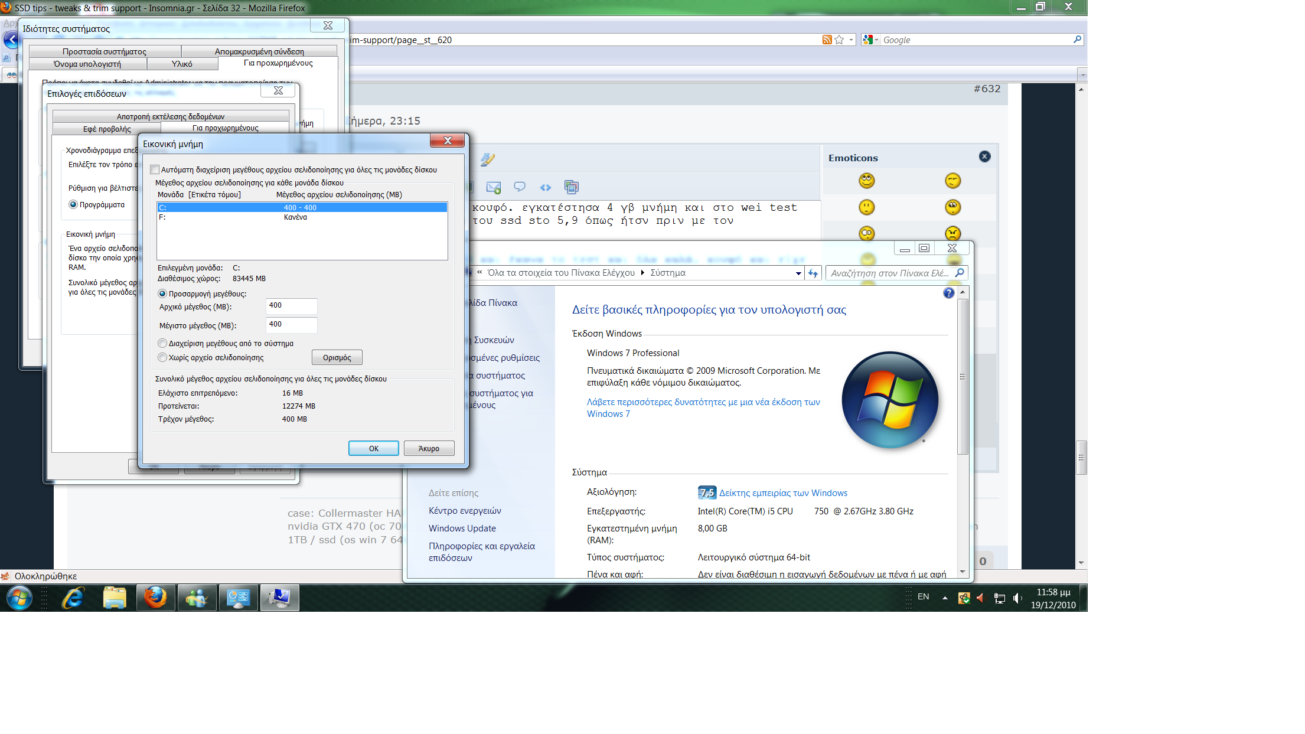
Task: Select the Προγράμματα radio button
Action: click(73, 204)
